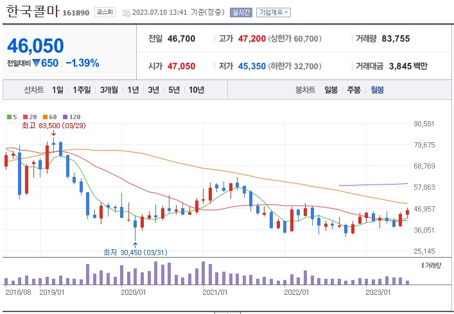Switch to 주봉 weekly candle chart
Image resolution: width=454 pixels, height=314 pixels.
pos(354,90)
